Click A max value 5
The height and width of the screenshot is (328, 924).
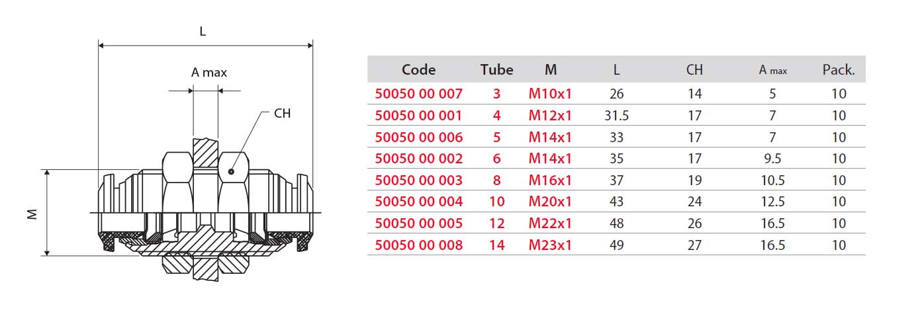coord(772,94)
